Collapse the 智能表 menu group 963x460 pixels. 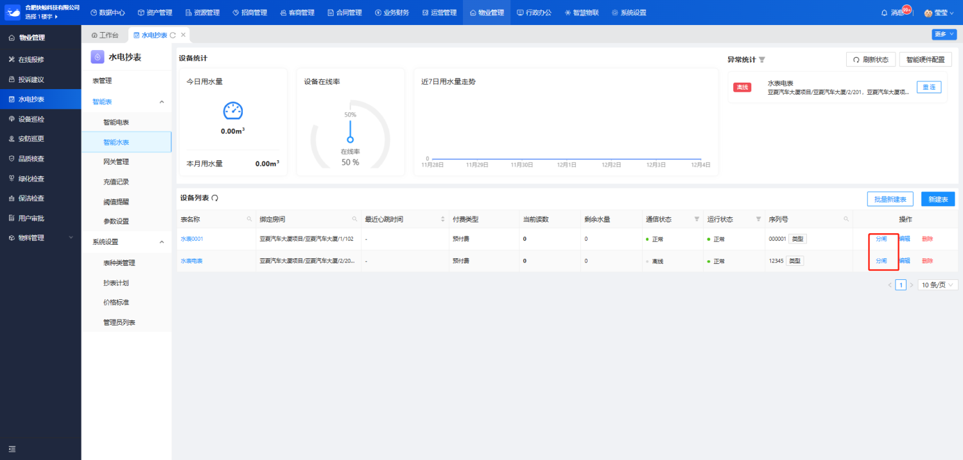pos(161,102)
